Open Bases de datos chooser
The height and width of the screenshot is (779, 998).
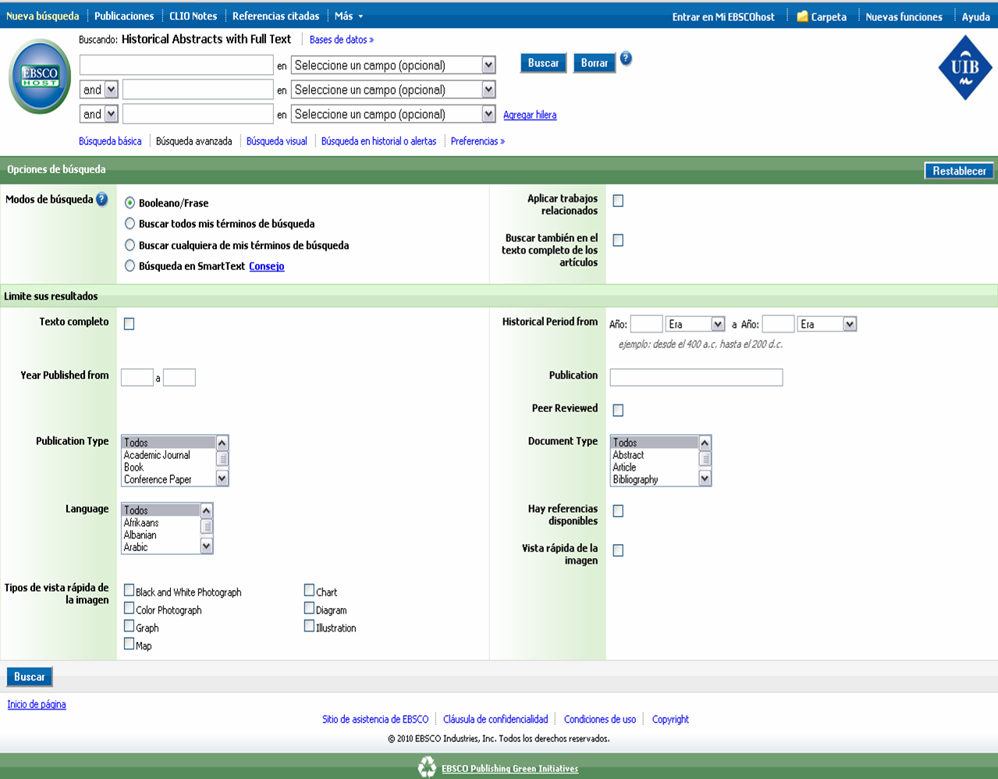[342, 40]
